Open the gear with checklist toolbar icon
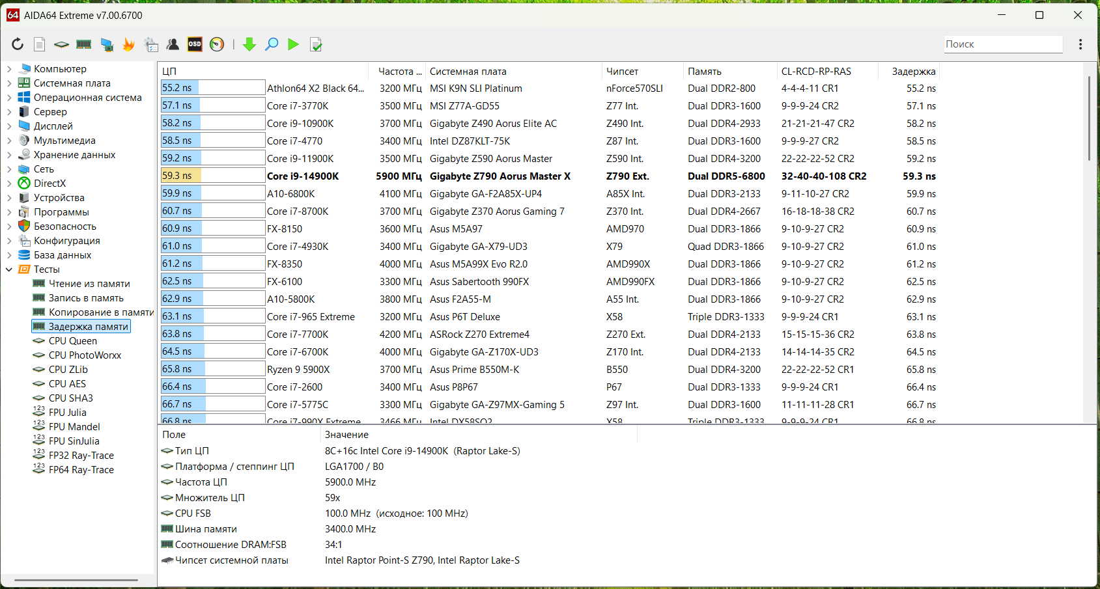1100x589 pixels. (x=151, y=44)
